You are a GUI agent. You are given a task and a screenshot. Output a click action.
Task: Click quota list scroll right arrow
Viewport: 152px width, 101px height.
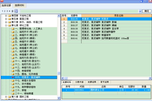point(150,78)
